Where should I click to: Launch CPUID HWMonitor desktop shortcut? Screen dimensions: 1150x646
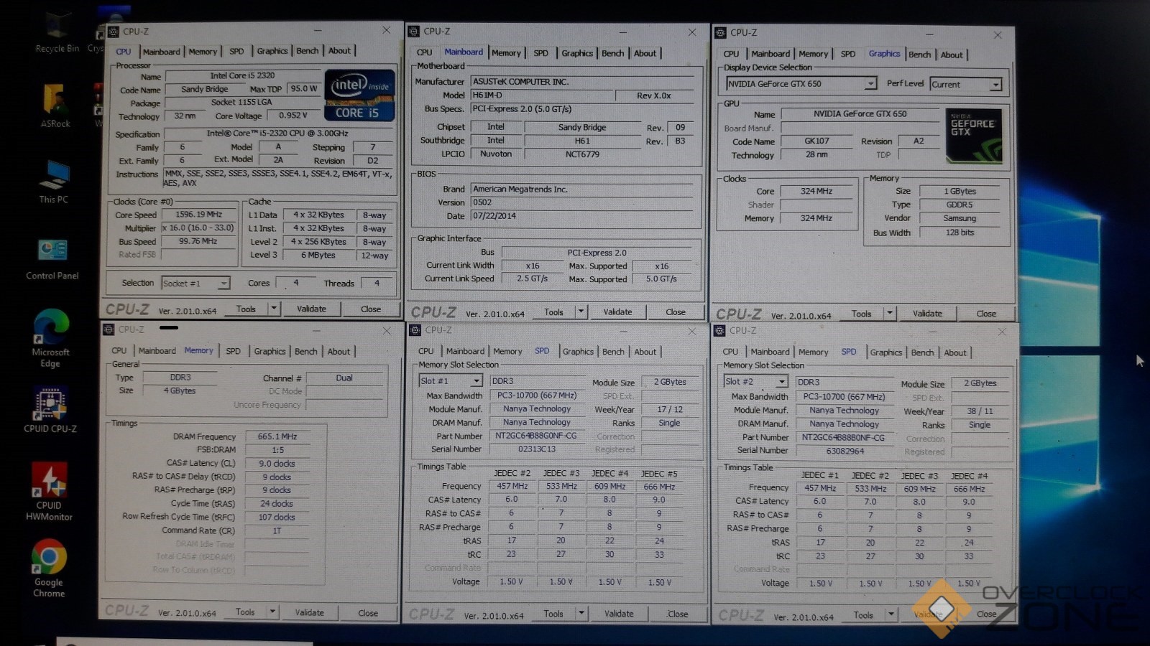49,491
